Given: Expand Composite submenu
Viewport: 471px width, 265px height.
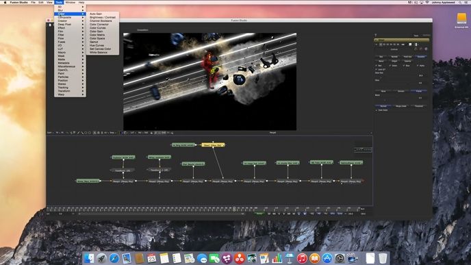Looking at the screenshot, I should click(x=70, y=17).
